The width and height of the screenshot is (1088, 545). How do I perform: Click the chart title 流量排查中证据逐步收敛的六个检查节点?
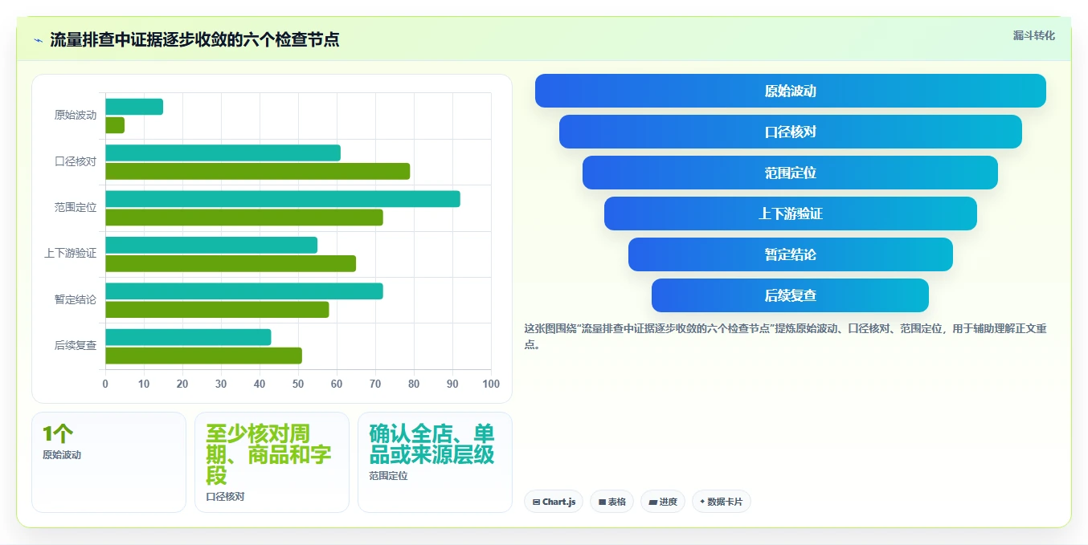click(194, 40)
